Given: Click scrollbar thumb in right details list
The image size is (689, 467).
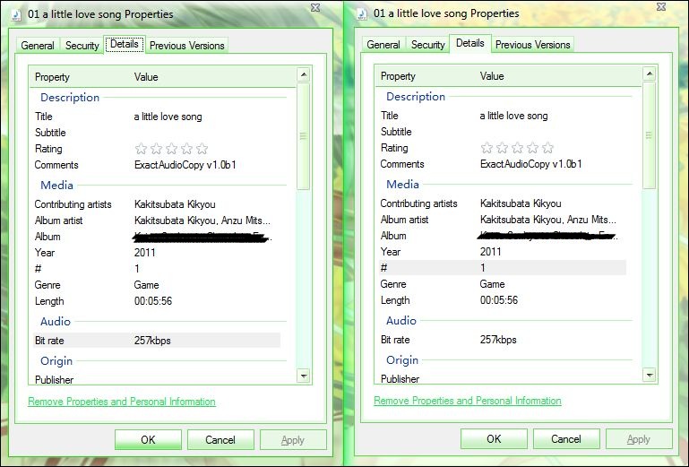Looking at the screenshot, I should pyautogui.click(x=650, y=135).
